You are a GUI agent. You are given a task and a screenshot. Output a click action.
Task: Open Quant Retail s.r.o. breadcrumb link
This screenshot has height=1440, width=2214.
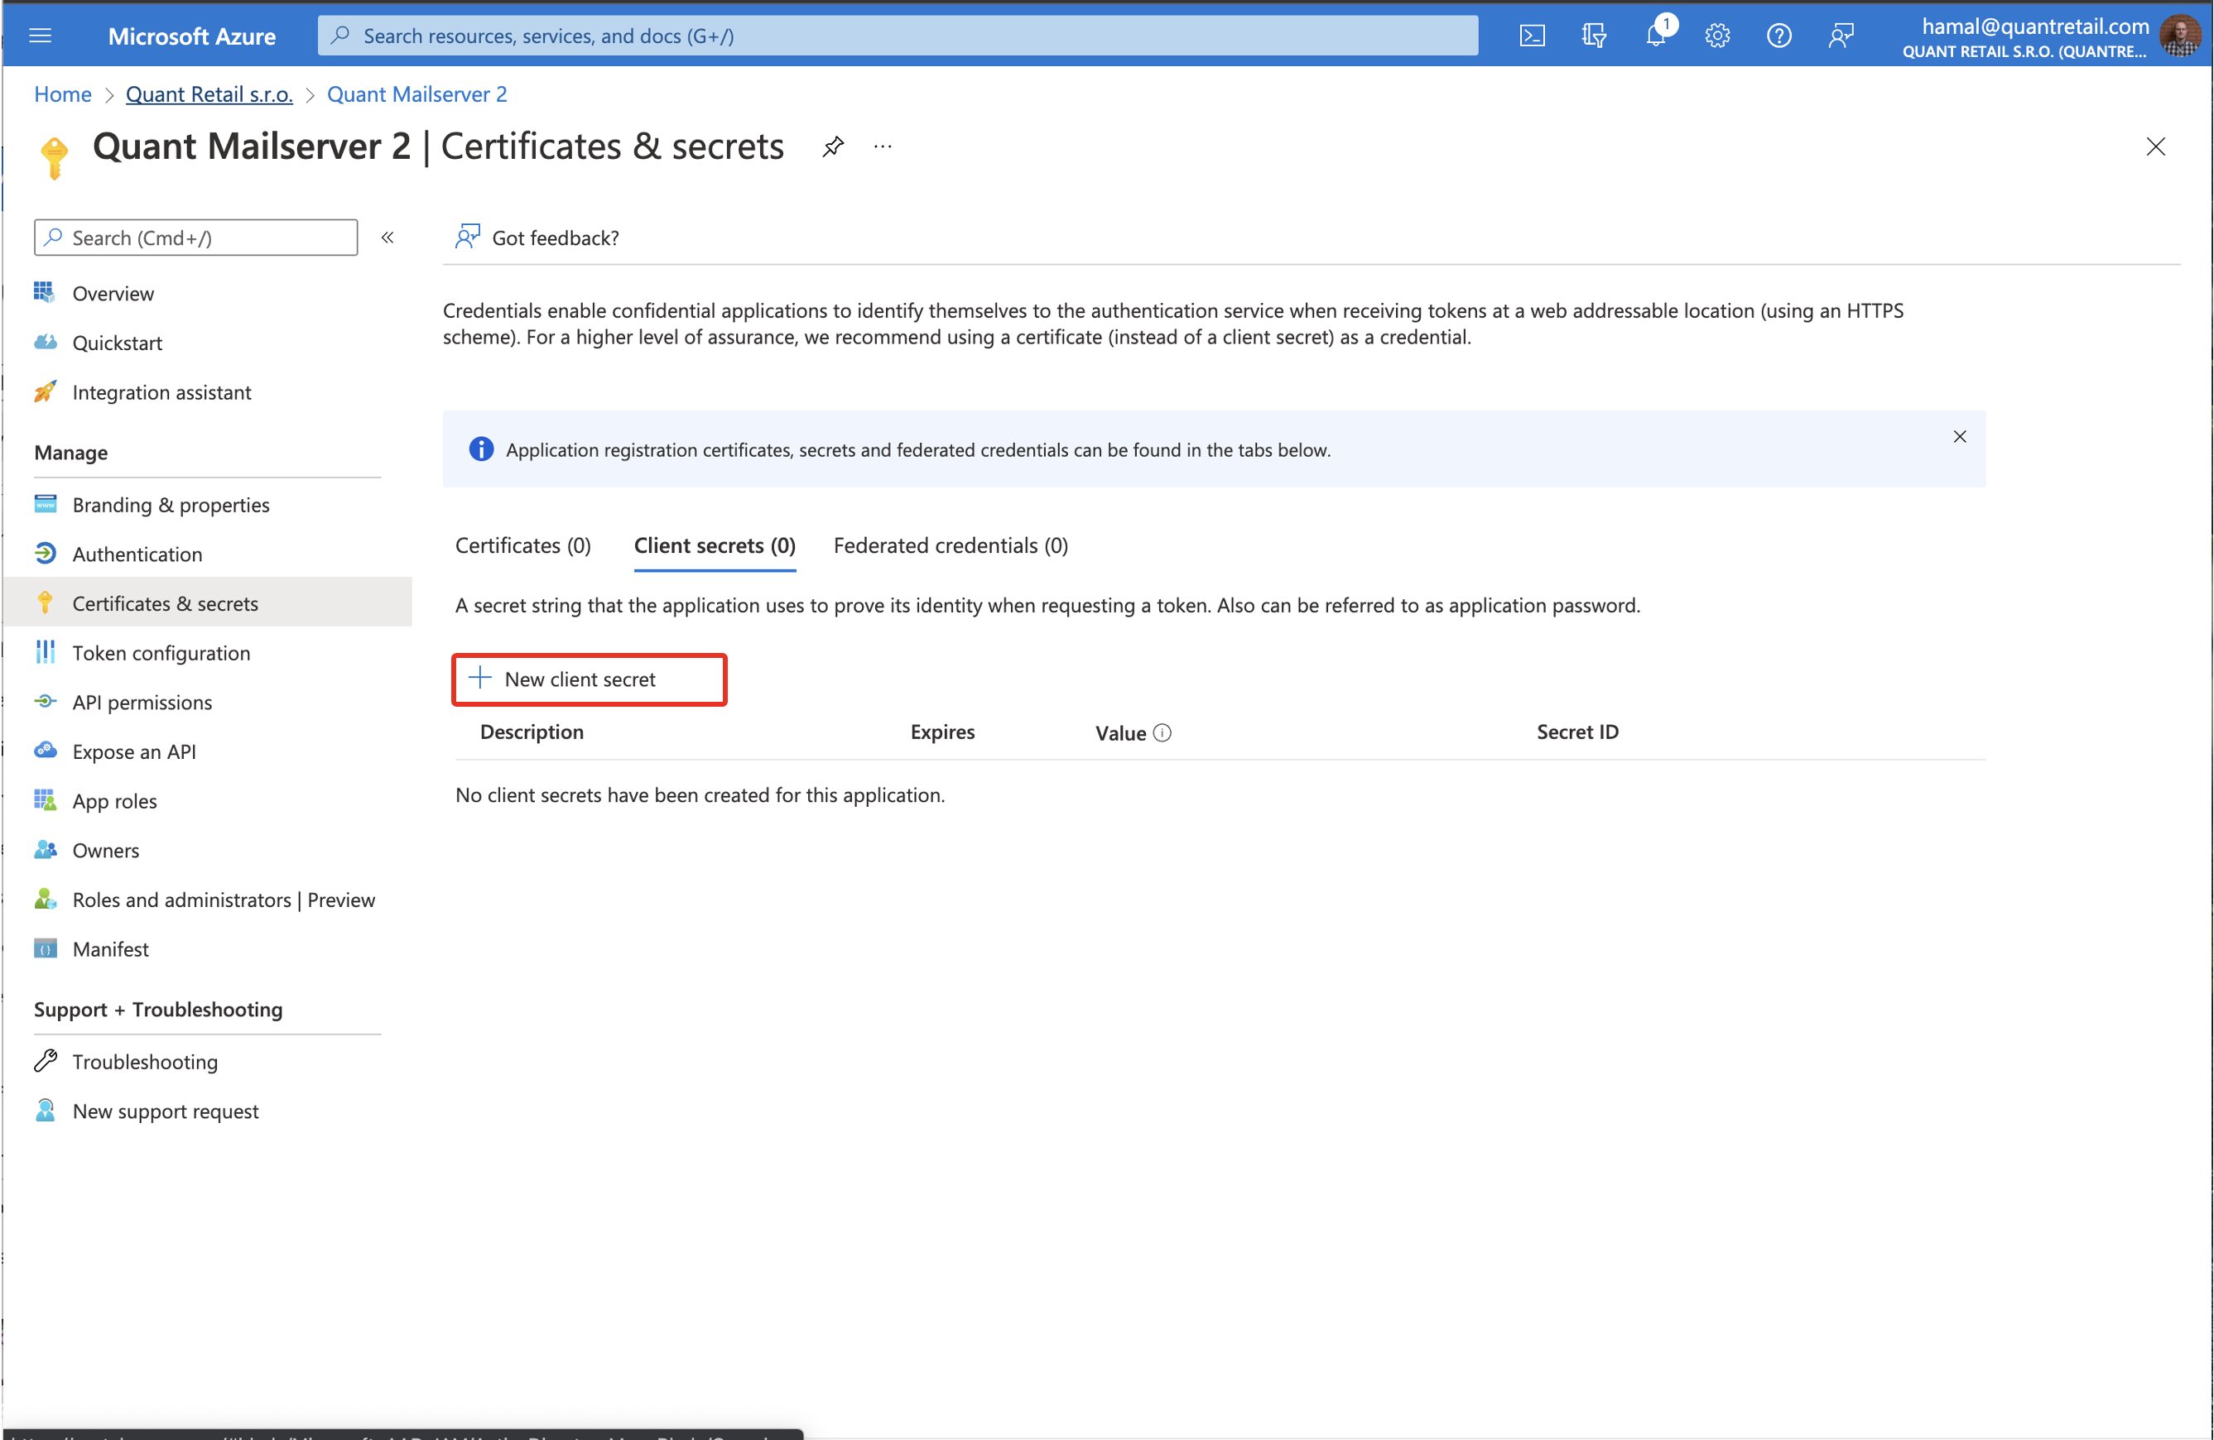click(209, 94)
